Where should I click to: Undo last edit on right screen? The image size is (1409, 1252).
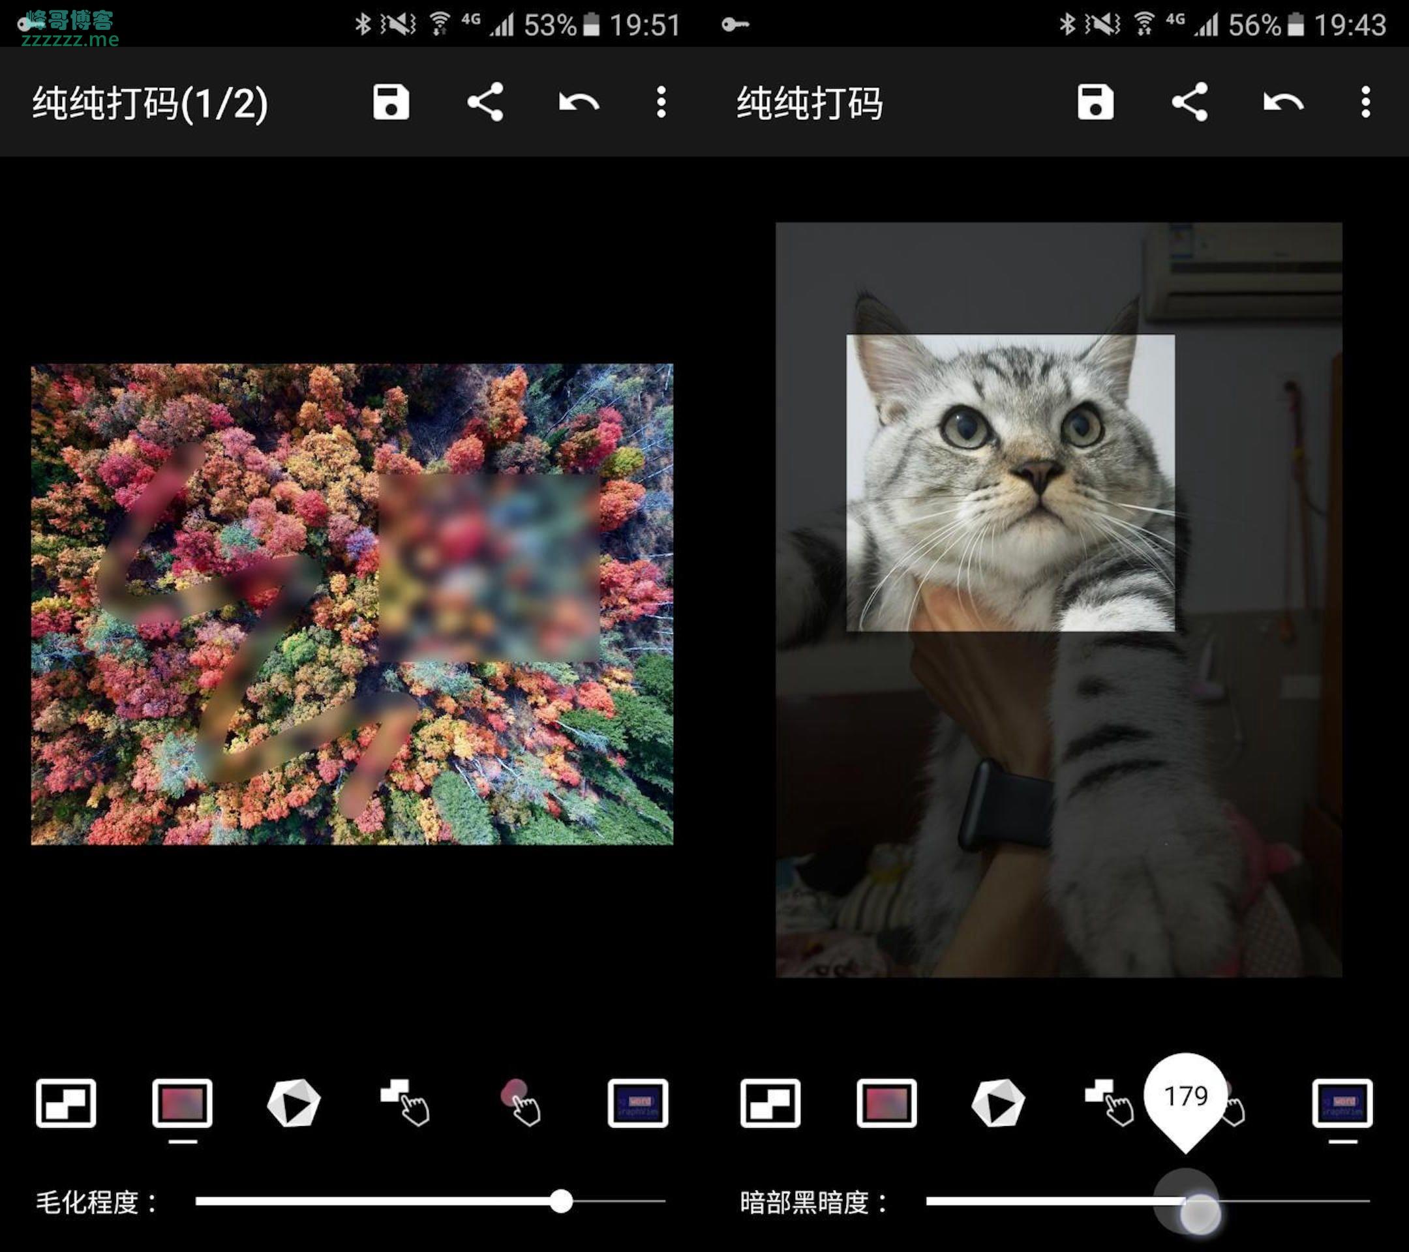pos(1283,102)
